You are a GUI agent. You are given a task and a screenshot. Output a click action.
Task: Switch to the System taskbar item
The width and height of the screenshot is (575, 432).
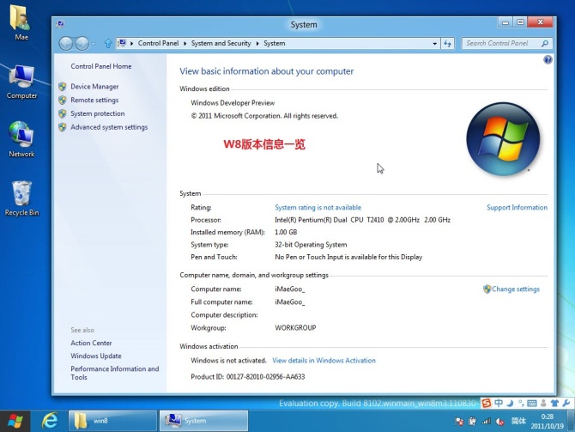204,421
